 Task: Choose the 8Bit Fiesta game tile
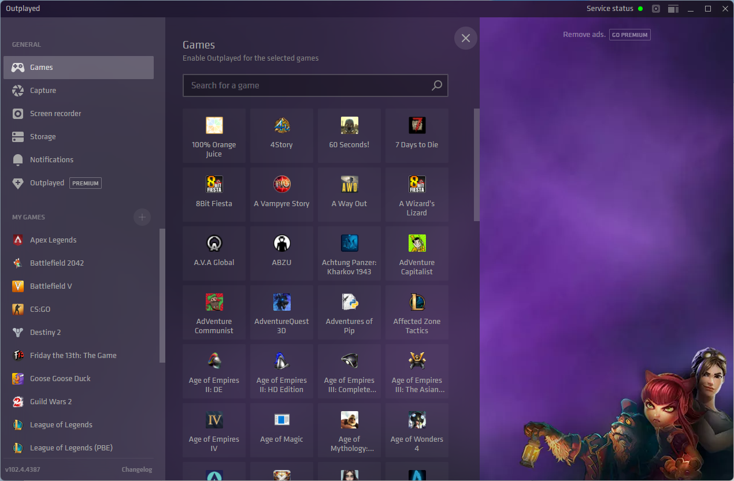[x=214, y=195]
